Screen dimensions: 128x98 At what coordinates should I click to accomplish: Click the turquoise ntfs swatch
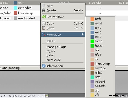tap(92, 77)
